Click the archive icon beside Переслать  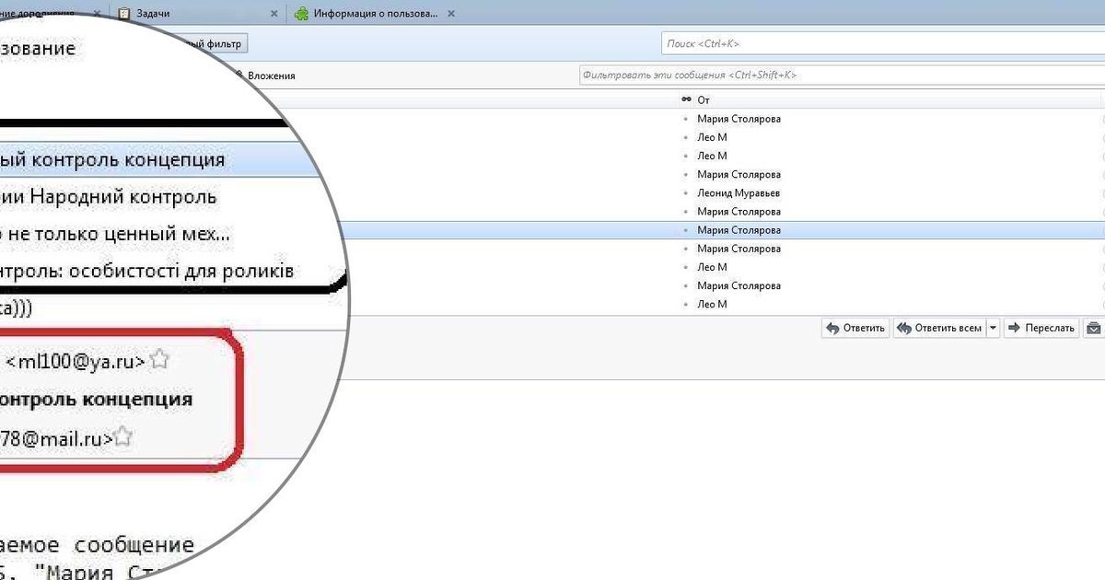1093,328
